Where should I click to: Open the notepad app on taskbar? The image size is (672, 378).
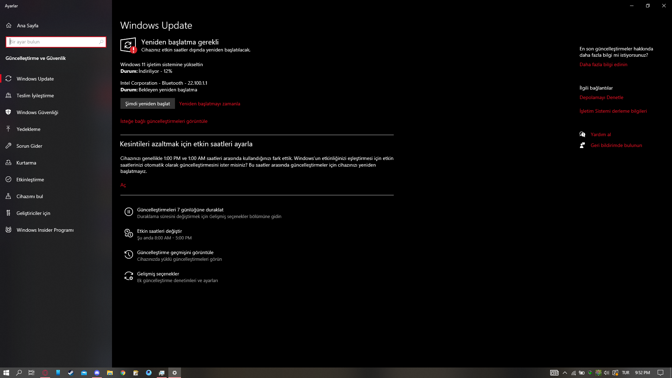click(x=136, y=373)
